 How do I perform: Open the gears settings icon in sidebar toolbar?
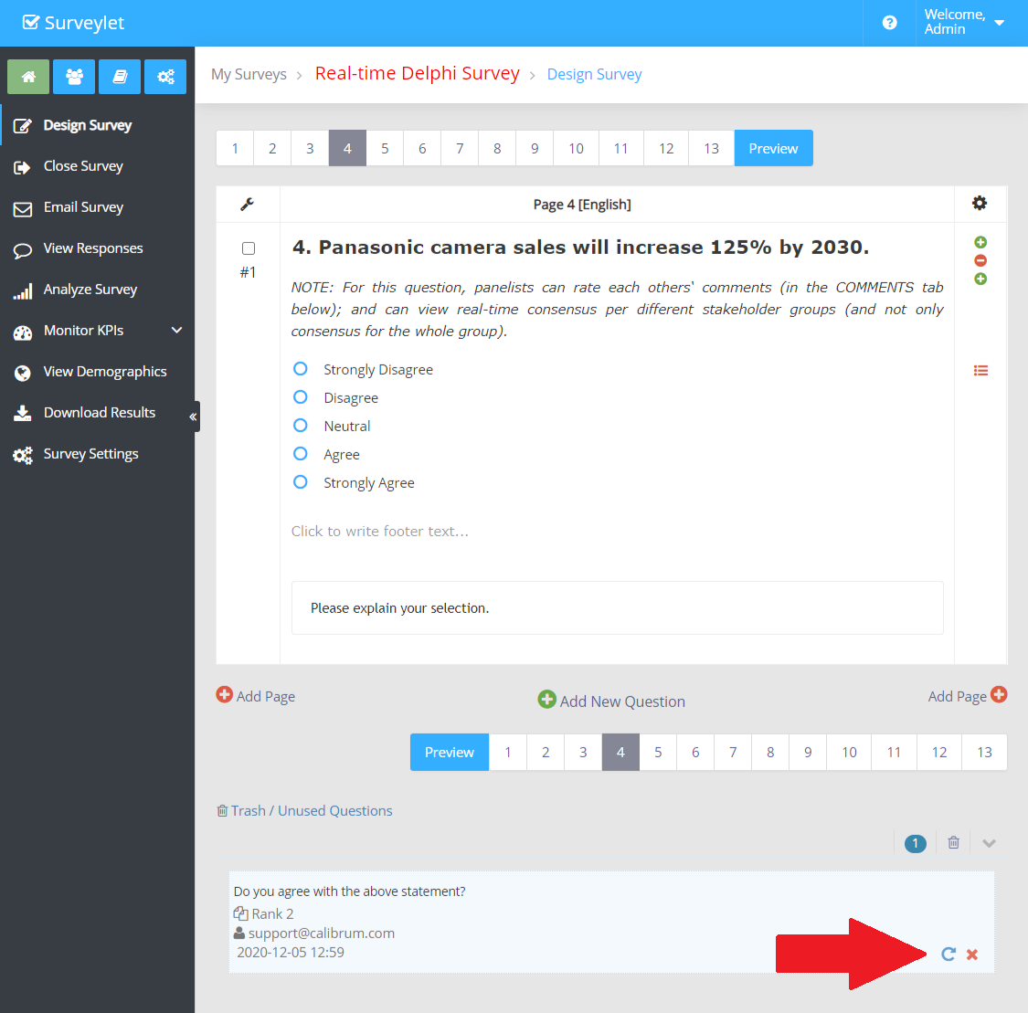click(165, 77)
